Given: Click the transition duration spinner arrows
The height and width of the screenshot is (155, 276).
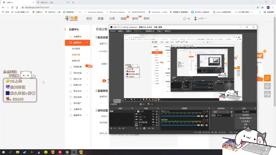Looking at the screenshot, I should point(231,115).
